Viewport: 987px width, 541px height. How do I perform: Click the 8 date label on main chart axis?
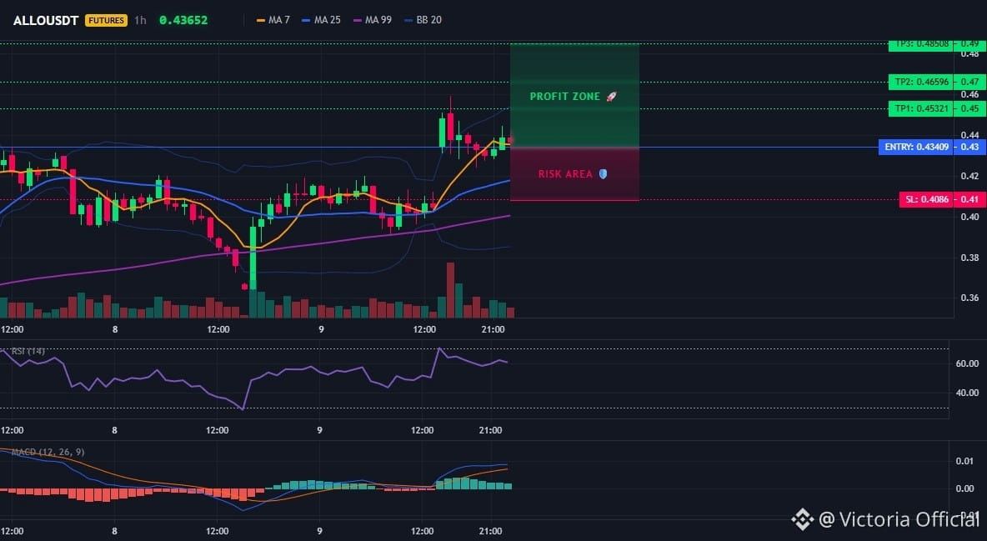114,329
